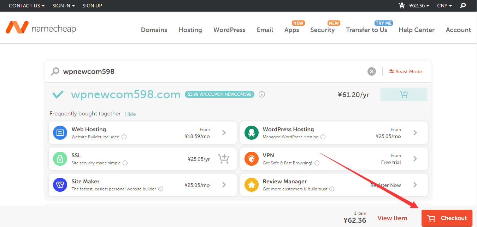Click the Checkout button
Image resolution: width=477 pixels, height=227 pixels.
(447, 218)
